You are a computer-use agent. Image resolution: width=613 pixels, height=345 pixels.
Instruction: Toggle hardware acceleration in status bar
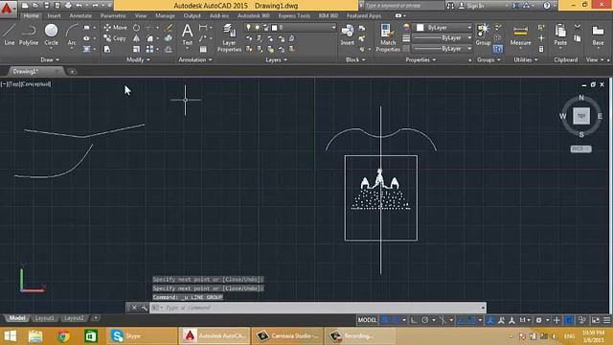click(x=569, y=320)
